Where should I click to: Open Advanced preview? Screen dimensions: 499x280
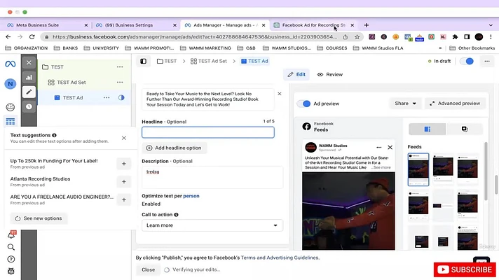click(455, 104)
